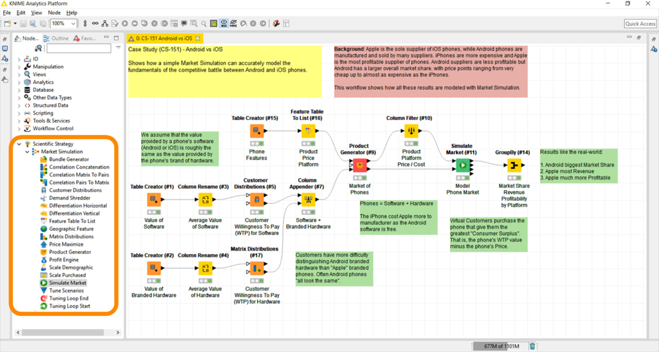Collapse the Scientific Strategy folder
The height and width of the screenshot is (352, 659).
point(19,144)
